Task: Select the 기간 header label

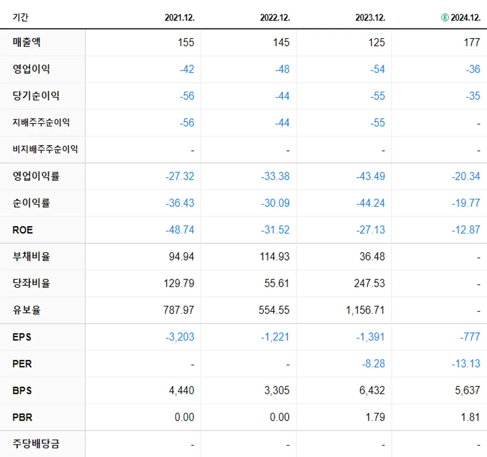Action: click(x=20, y=17)
